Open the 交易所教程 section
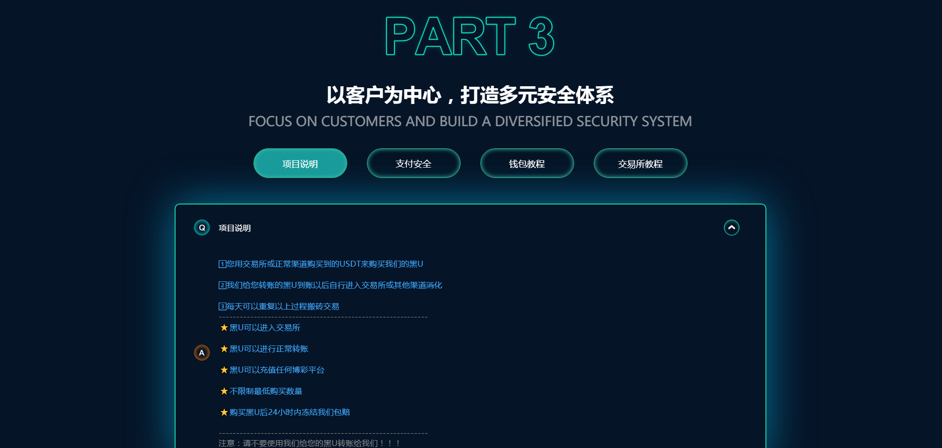This screenshot has width=942, height=448. pyautogui.click(x=640, y=163)
